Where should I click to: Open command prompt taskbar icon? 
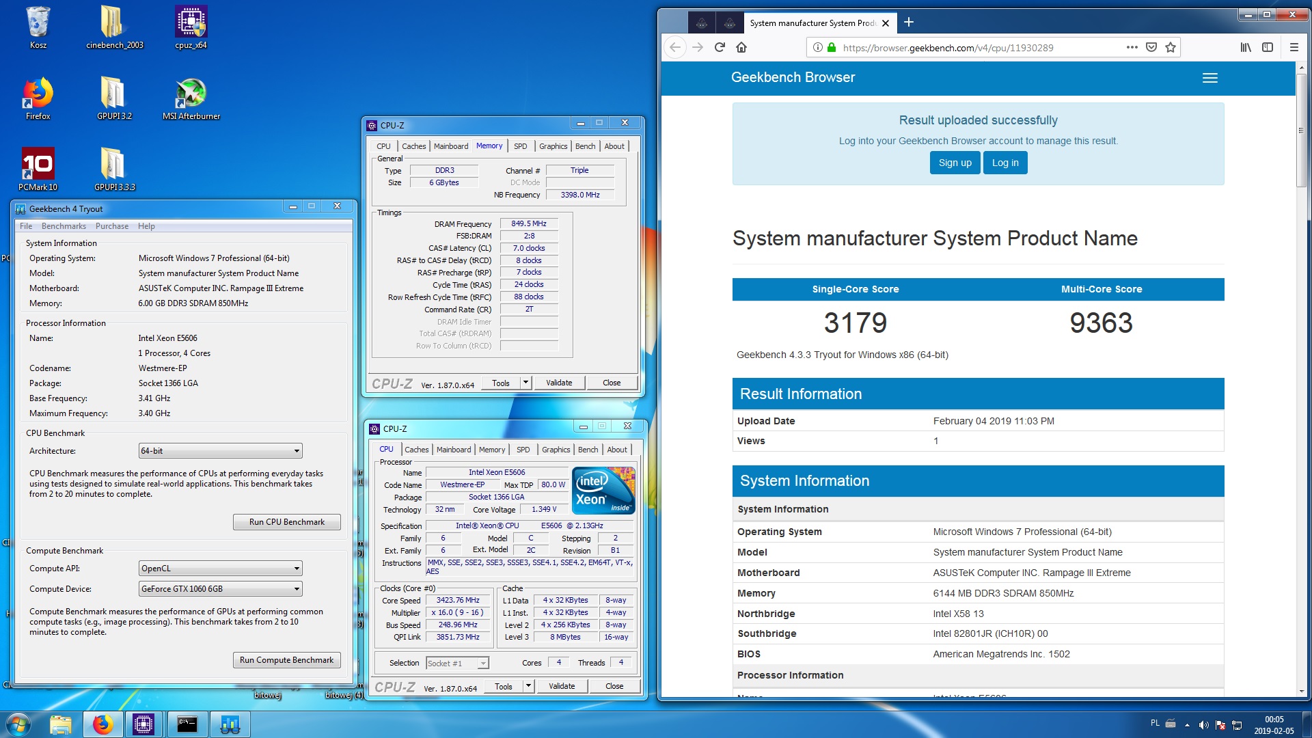click(187, 724)
